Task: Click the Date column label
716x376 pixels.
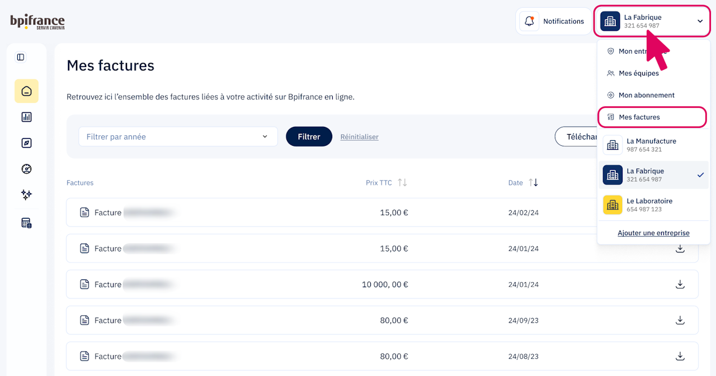Action: 516,183
